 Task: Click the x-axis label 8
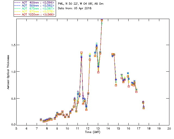coord(47,128)
